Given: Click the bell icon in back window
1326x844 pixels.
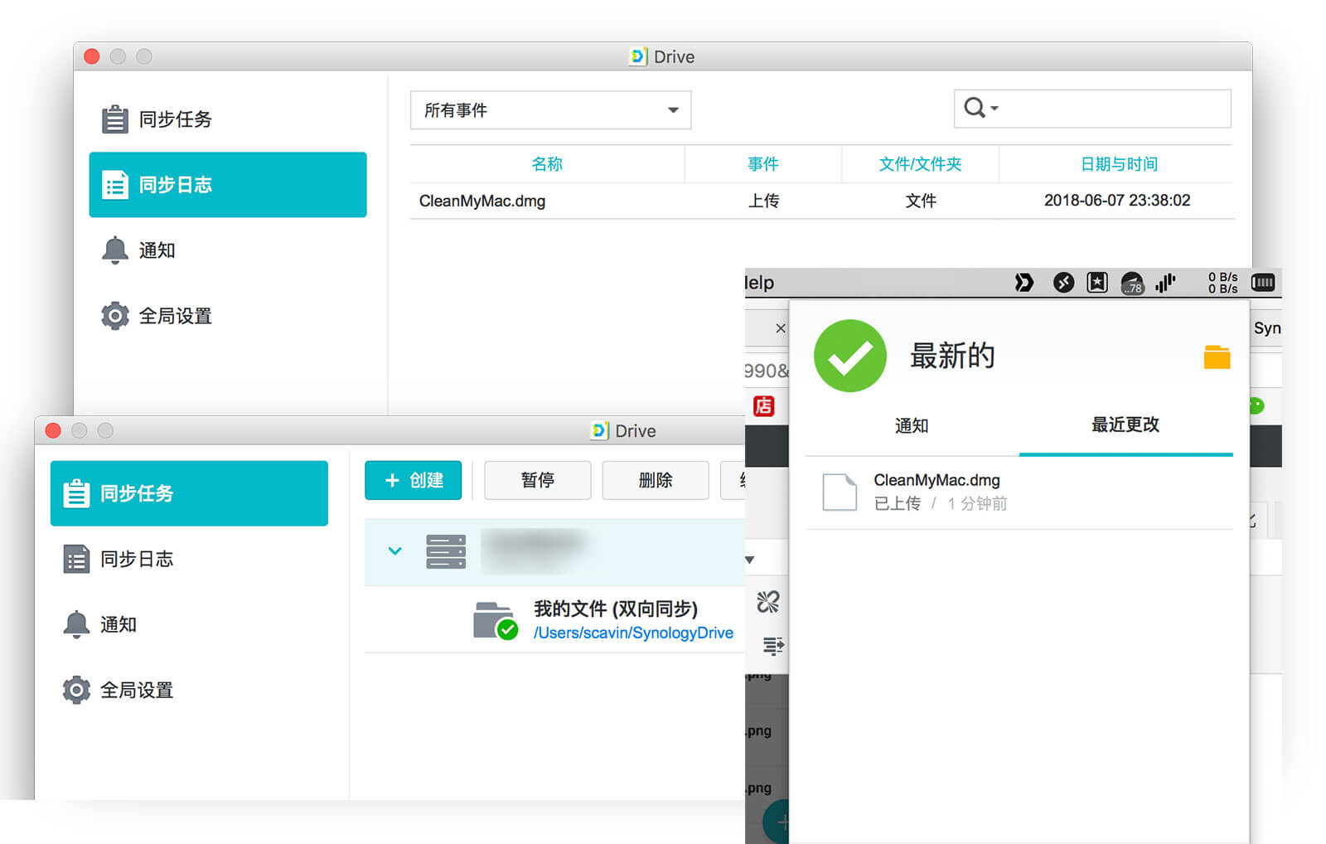Looking at the screenshot, I should (114, 250).
